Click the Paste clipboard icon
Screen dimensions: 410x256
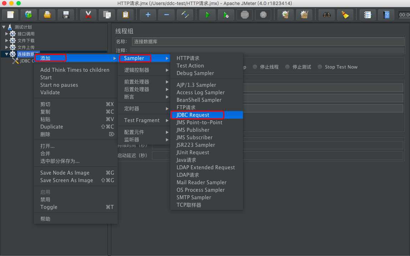[x=126, y=15]
